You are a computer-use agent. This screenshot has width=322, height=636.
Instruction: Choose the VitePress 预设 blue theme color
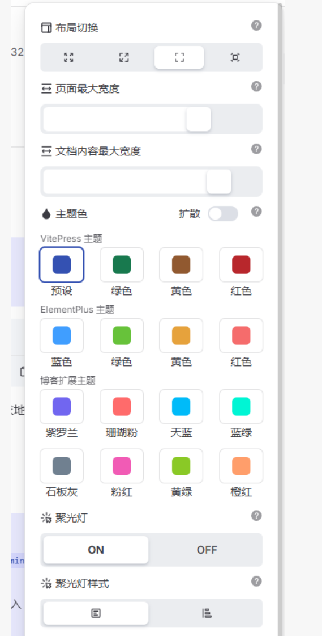tap(62, 265)
